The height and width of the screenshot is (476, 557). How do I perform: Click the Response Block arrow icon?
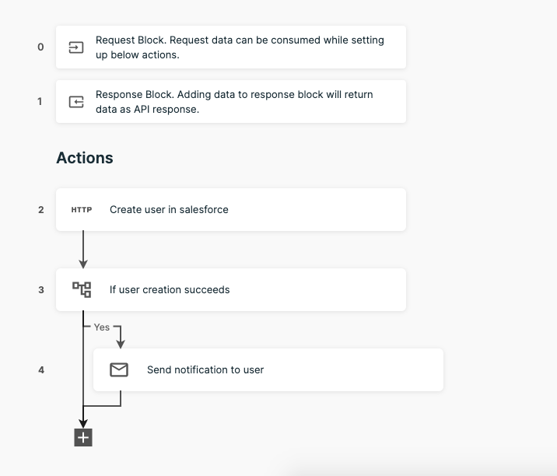75,102
